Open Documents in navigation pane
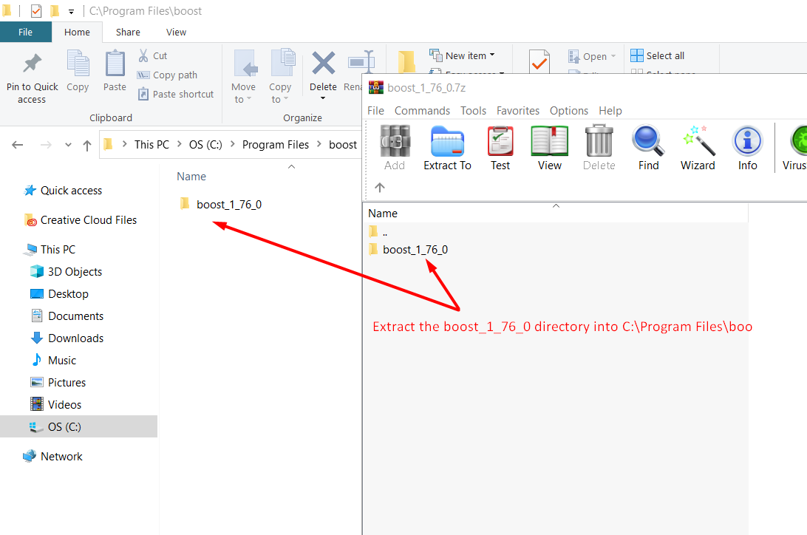This screenshot has width=807, height=535. (67, 316)
